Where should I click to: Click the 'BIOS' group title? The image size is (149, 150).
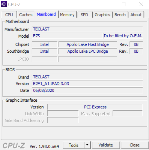[10, 70]
